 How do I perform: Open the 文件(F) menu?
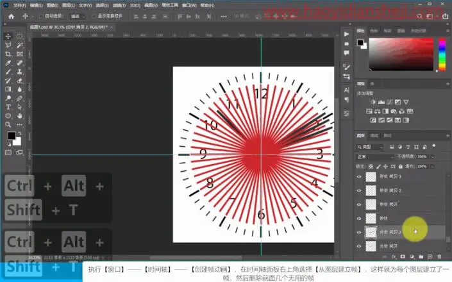coord(20,6)
